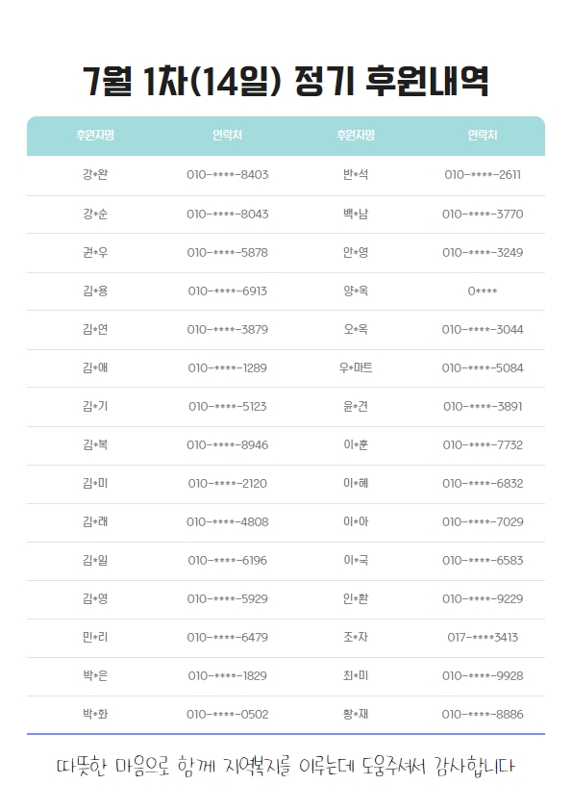
Task: Click the second 후원자명 header on right
Action: coord(356,136)
